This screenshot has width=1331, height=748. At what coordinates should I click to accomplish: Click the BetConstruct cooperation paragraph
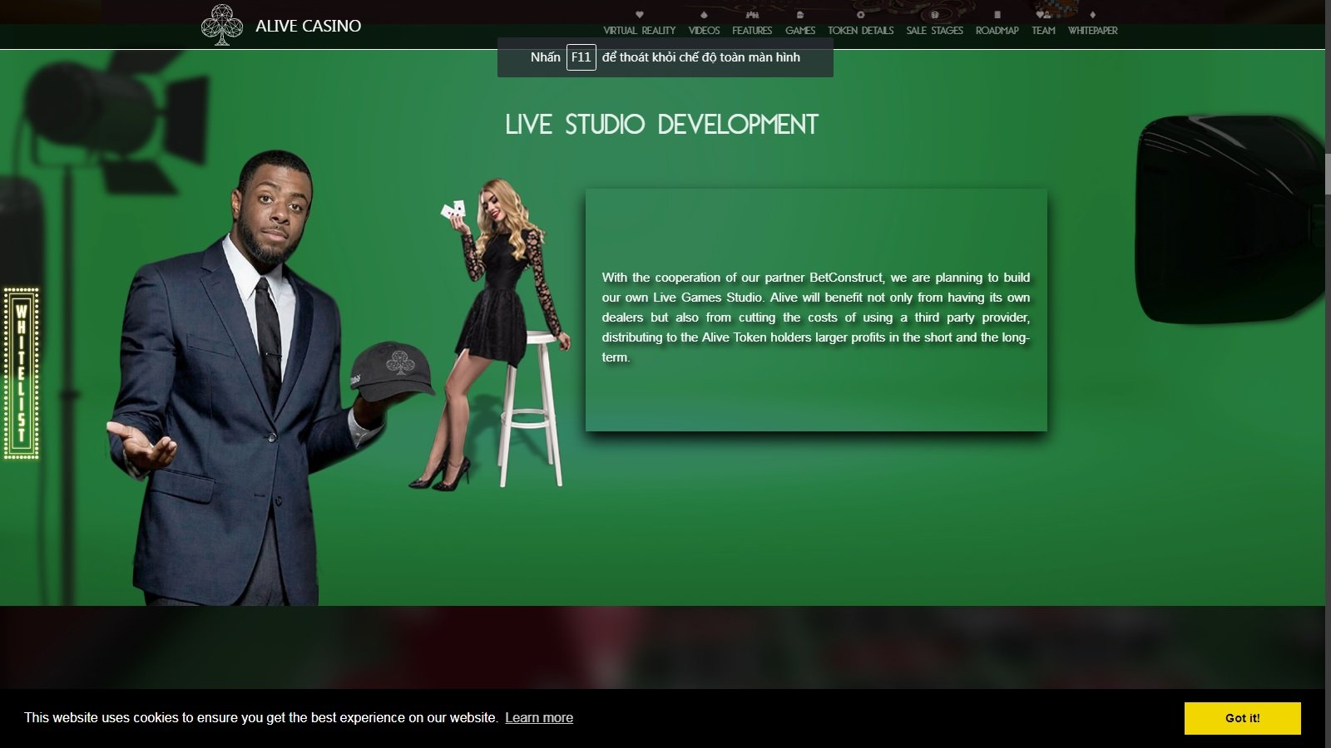816,317
